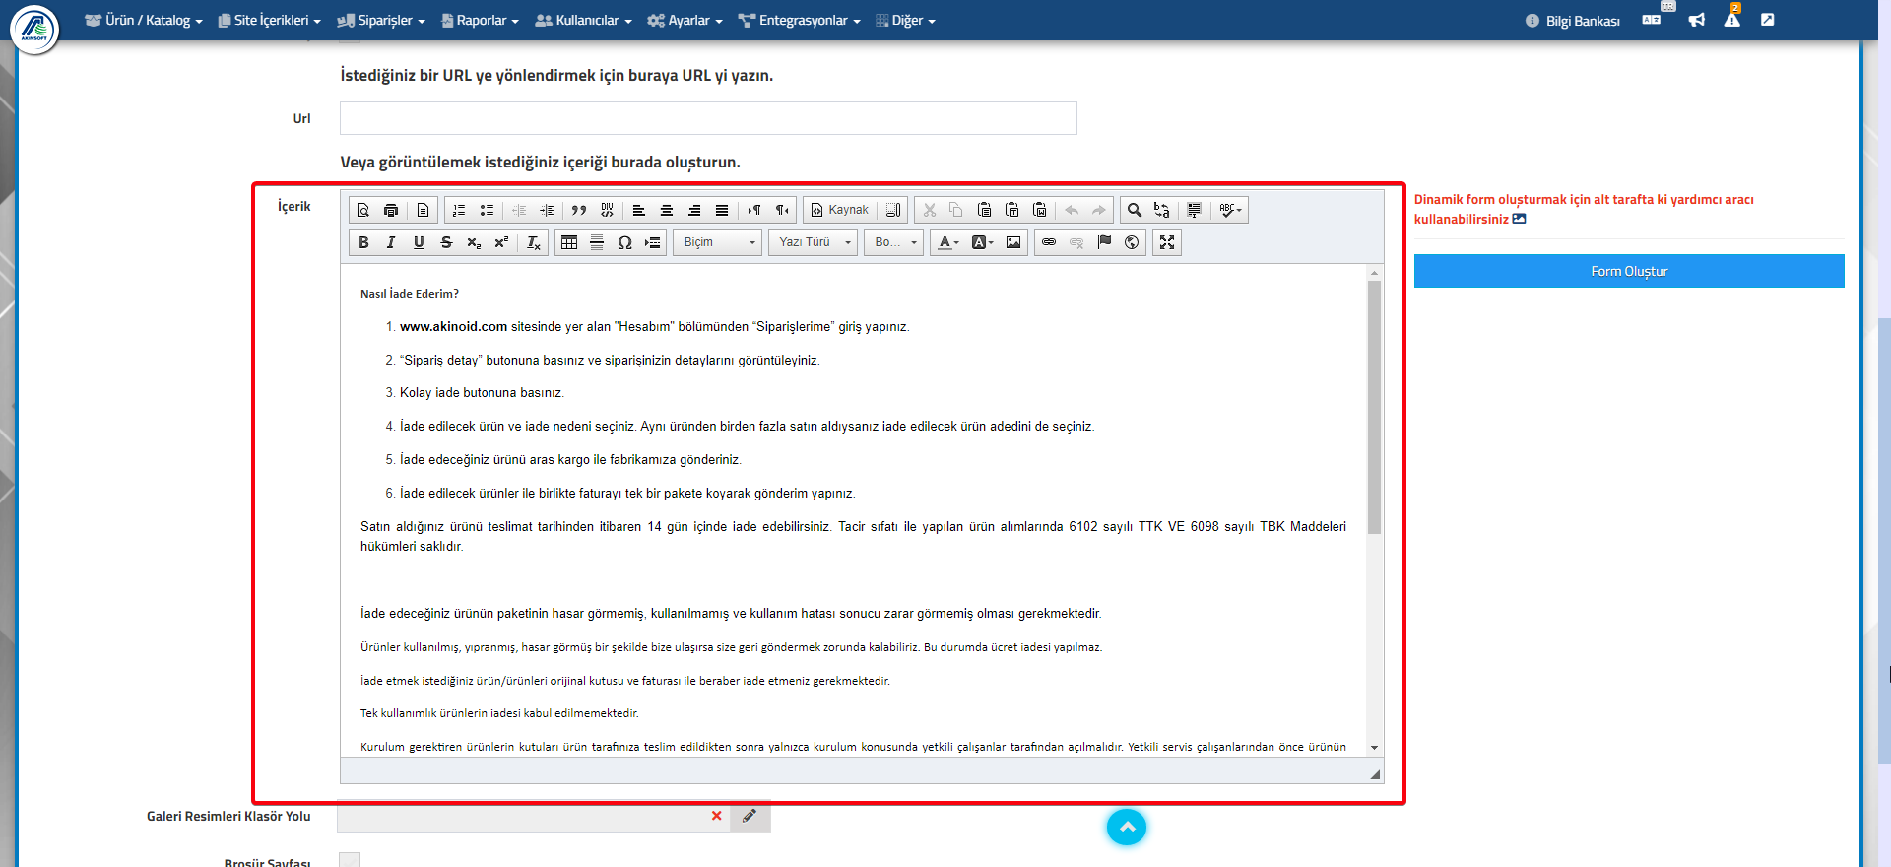The width and height of the screenshot is (1891, 867).
Task: Open the Find magnifier tool
Action: click(1135, 210)
